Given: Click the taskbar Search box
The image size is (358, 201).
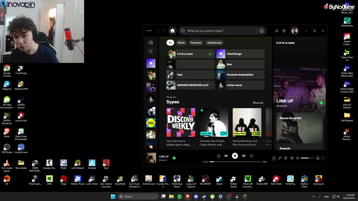Looking at the screenshot, I should 138,197.
